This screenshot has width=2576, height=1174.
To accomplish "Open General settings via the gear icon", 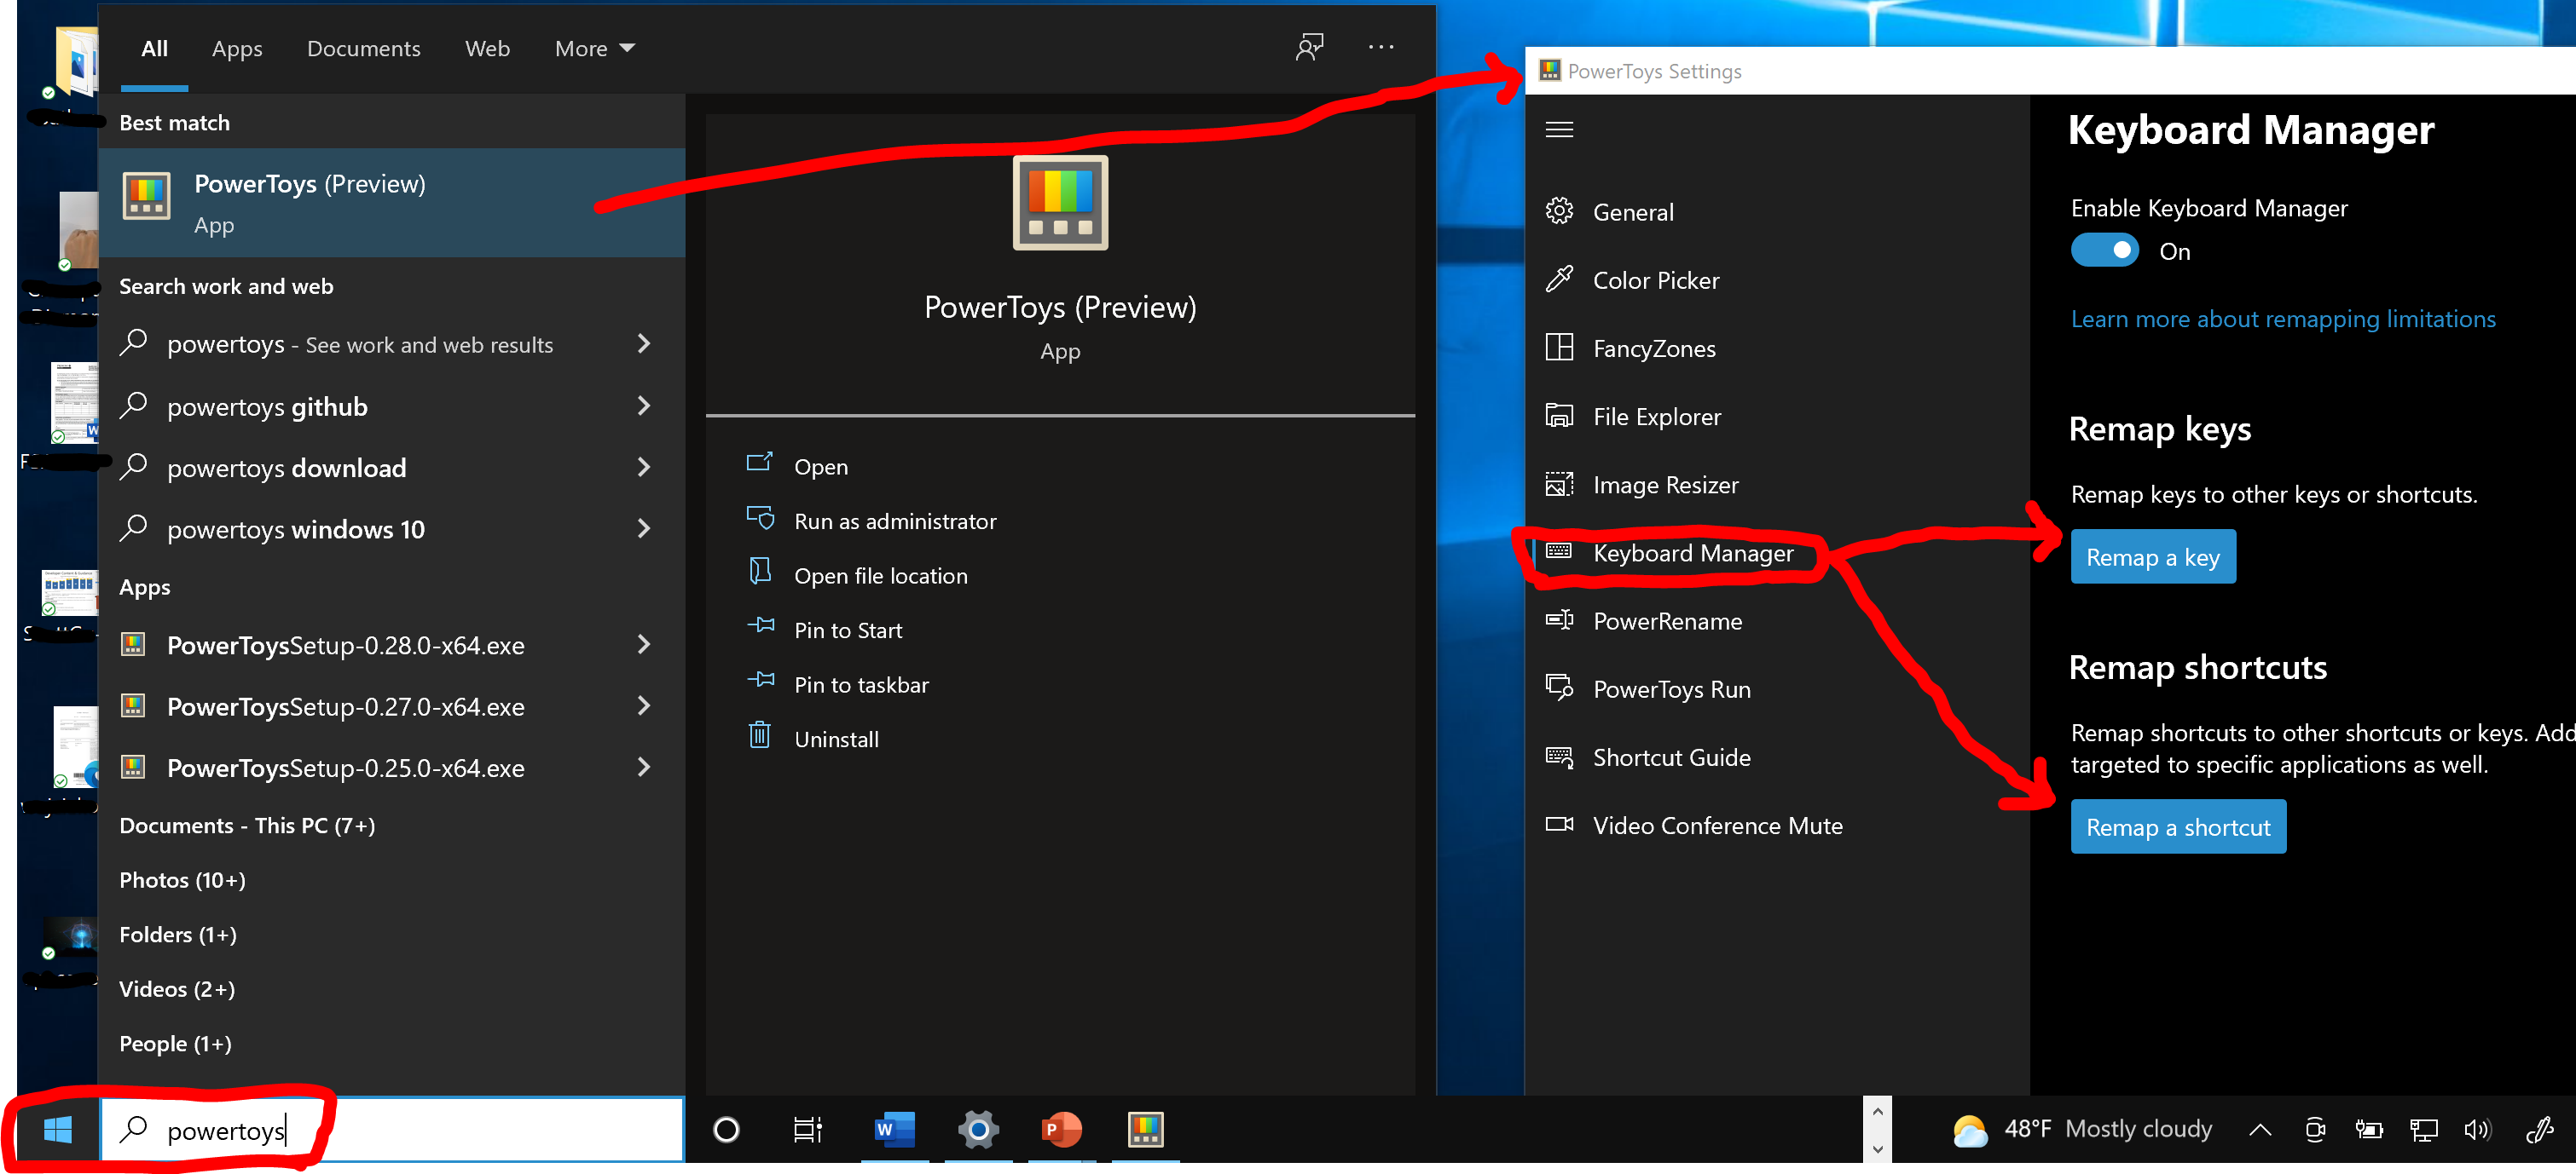I will 1633,210.
